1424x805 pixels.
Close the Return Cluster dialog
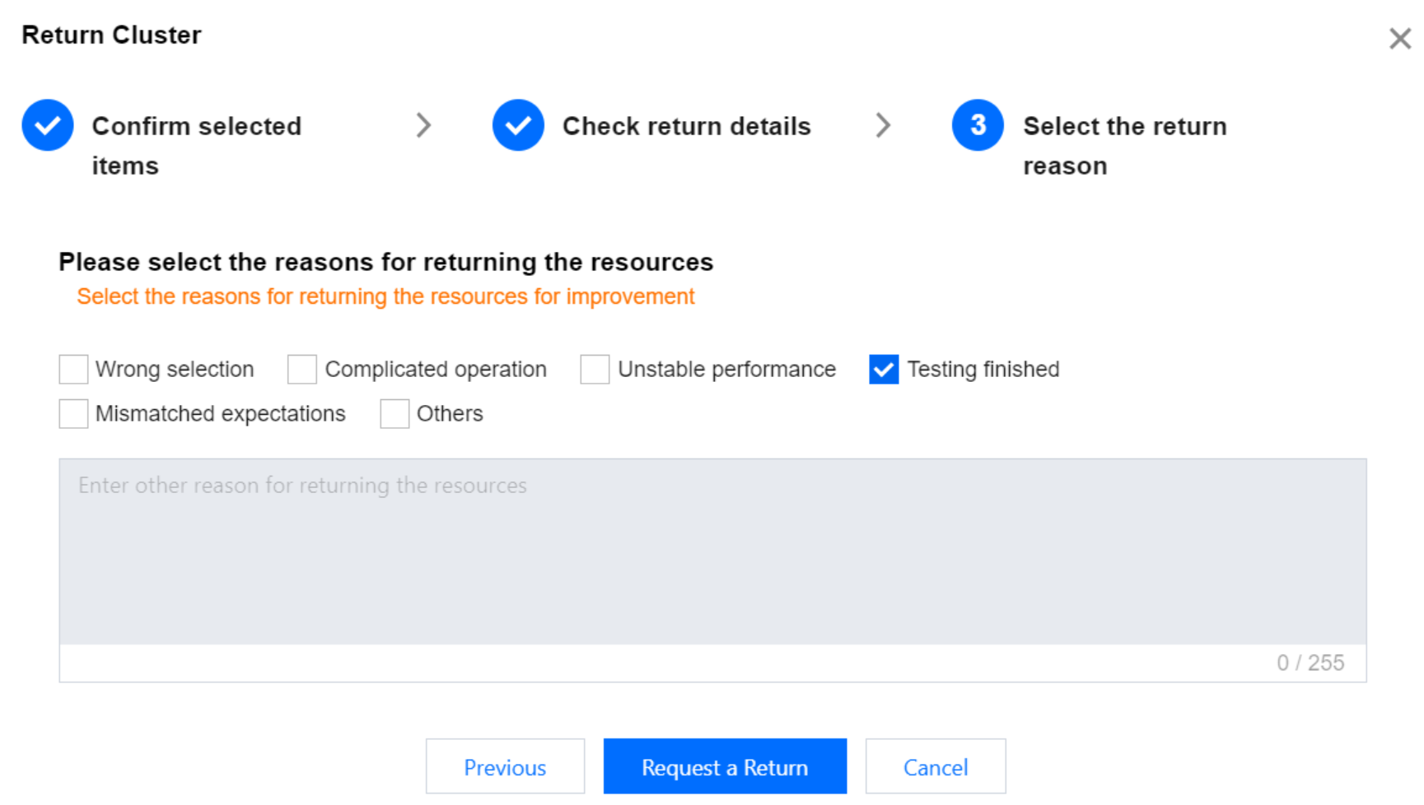tap(1399, 39)
